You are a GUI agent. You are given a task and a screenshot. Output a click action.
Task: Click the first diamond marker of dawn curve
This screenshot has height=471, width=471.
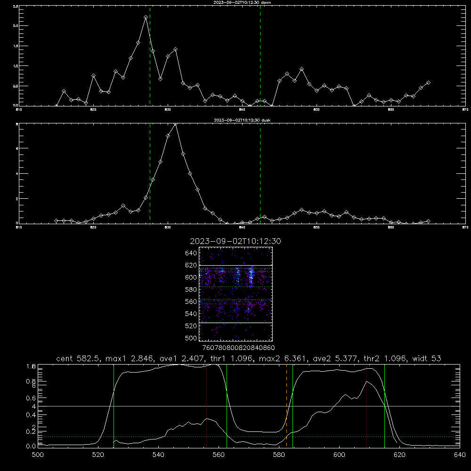(x=57, y=106)
